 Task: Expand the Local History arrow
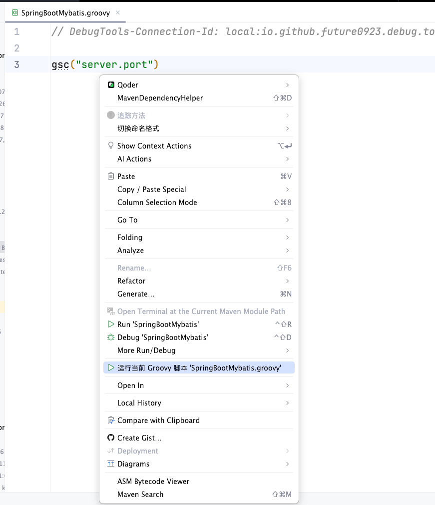[287, 403]
